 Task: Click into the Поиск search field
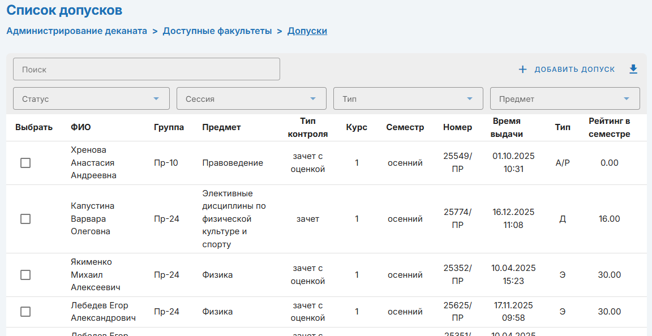point(147,69)
